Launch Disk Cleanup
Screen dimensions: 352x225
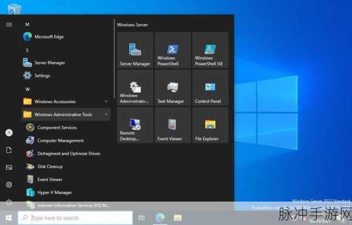[x=66, y=166]
